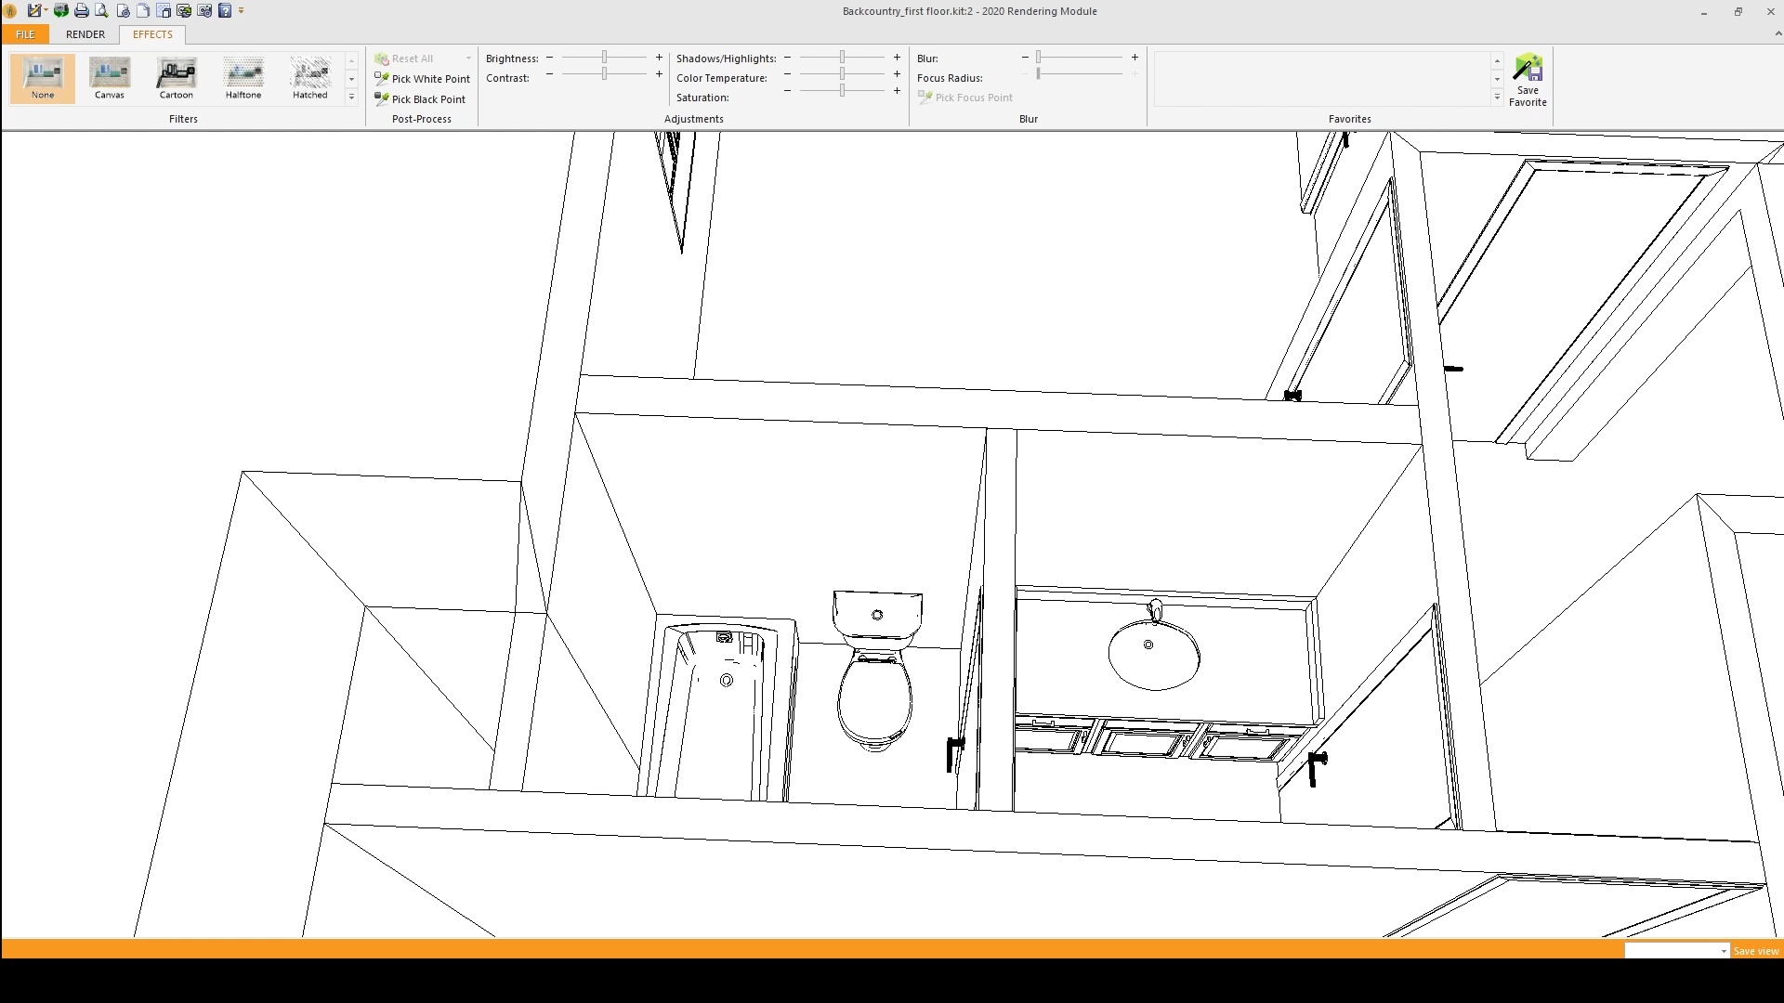This screenshot has height=1003, width=1784.
Task: Increase Brightness with plus button
Action: point(659,58)
